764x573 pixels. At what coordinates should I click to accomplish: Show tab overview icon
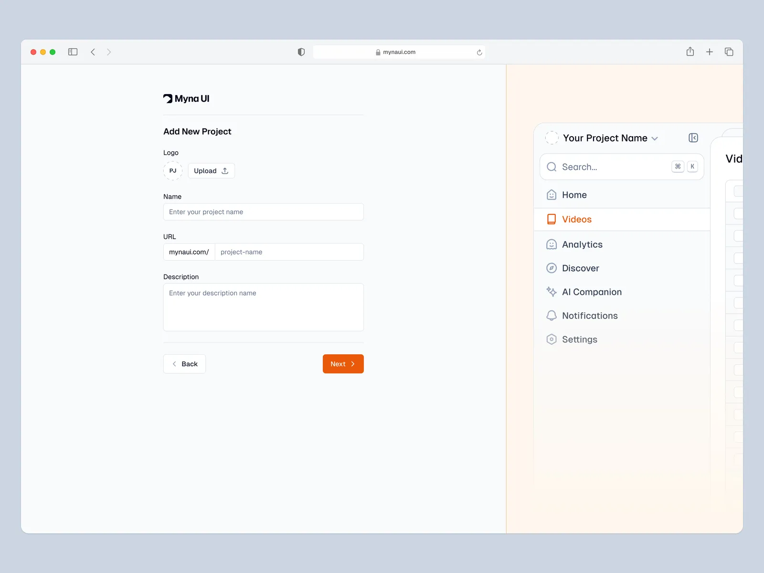point(729,52)
